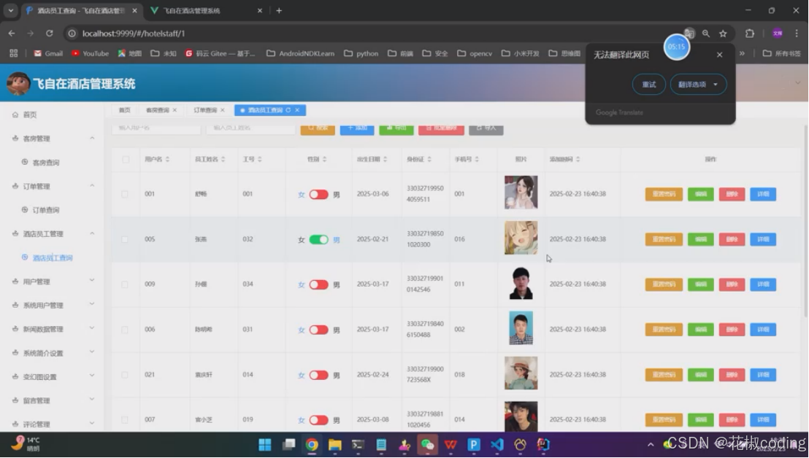Screen dimensions: 809x458
Task: Open Windows Start menu
Action: (x=265, y=445)
